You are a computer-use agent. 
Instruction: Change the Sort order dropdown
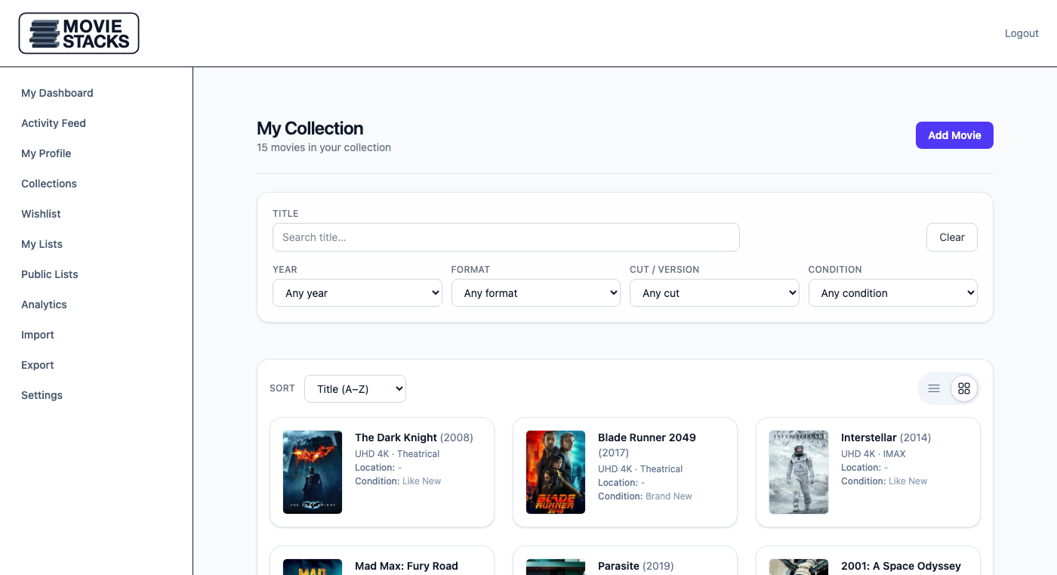pyautogui.click(x=355, y=389)
